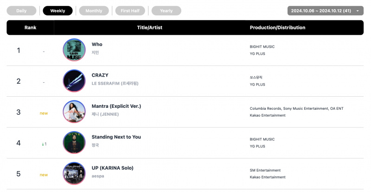This screenshot has width=371, height=192.
Task: Open the week range date dropdown
Action: [x=326, y=11]
